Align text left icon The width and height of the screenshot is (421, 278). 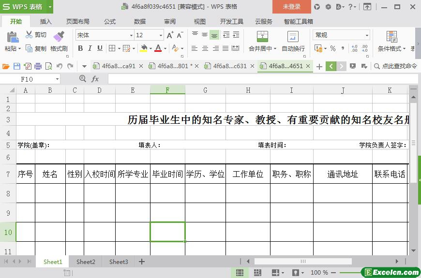coord(195,48)
